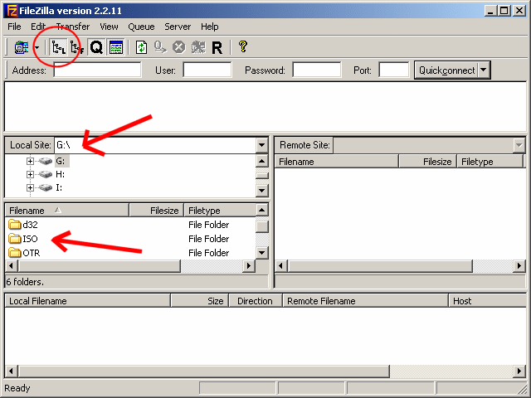
Task: Click the Cancel operation (X) toolbar icon
Action: (178, 48)
